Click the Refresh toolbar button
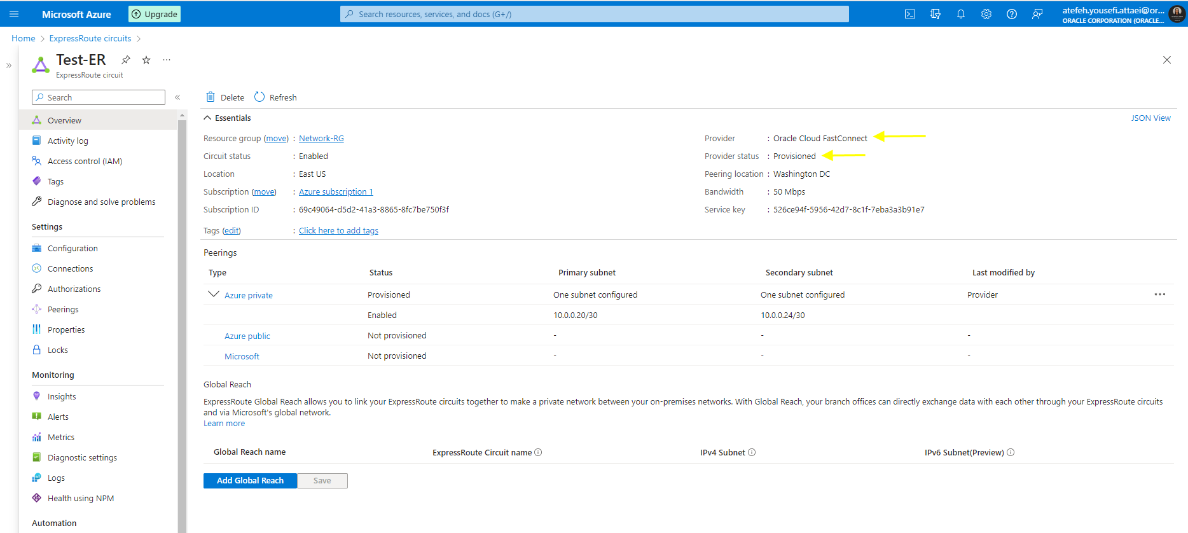This screenshot has height=533, width=1188. click(x=276, y=97)
